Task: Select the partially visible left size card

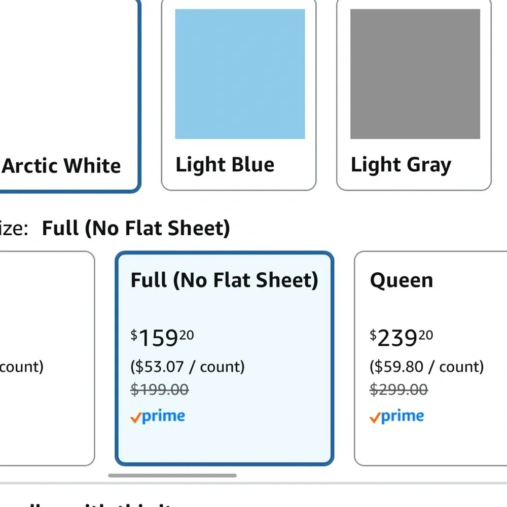Action: pos(47,358)
